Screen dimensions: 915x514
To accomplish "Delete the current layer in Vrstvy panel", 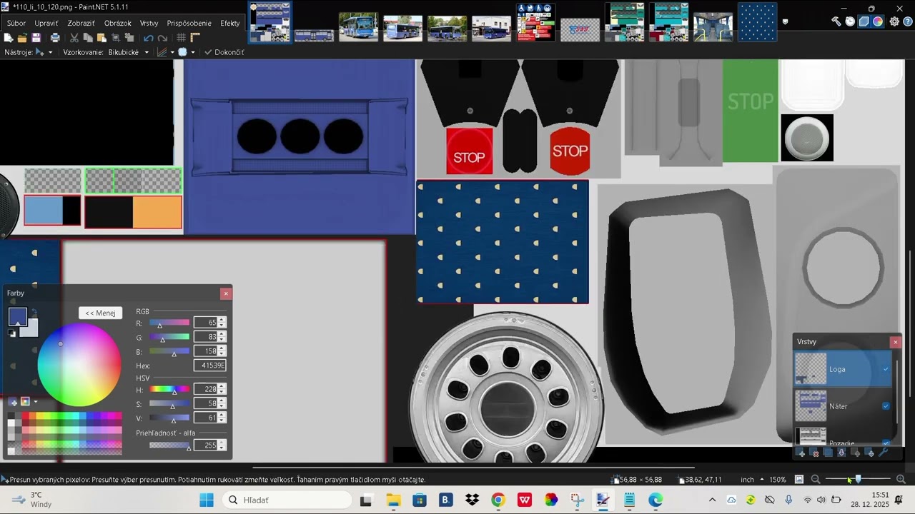I will (815, 453).
